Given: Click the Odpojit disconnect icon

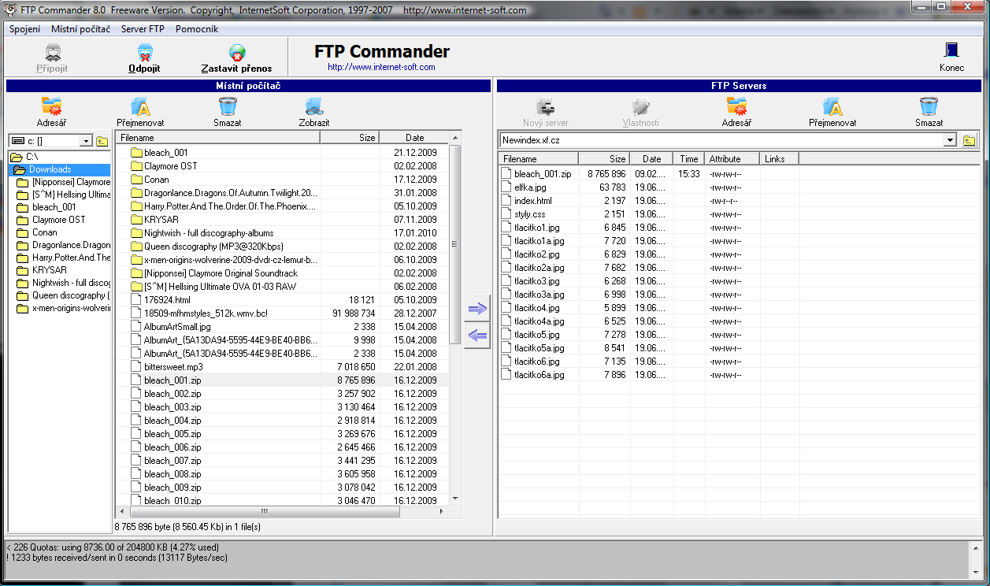Looking at the screenshot, I should click(145, 54).
